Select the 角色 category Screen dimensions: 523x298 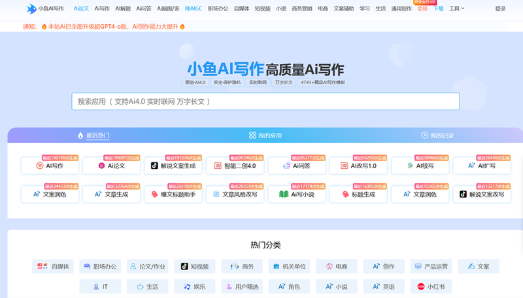(x=289, y=287)
